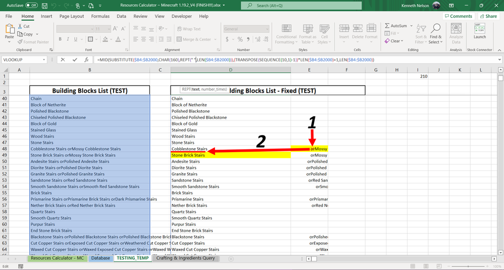504x270 pixels.
Task: Open AutoSum dropdown arrow
Action: 411,26
